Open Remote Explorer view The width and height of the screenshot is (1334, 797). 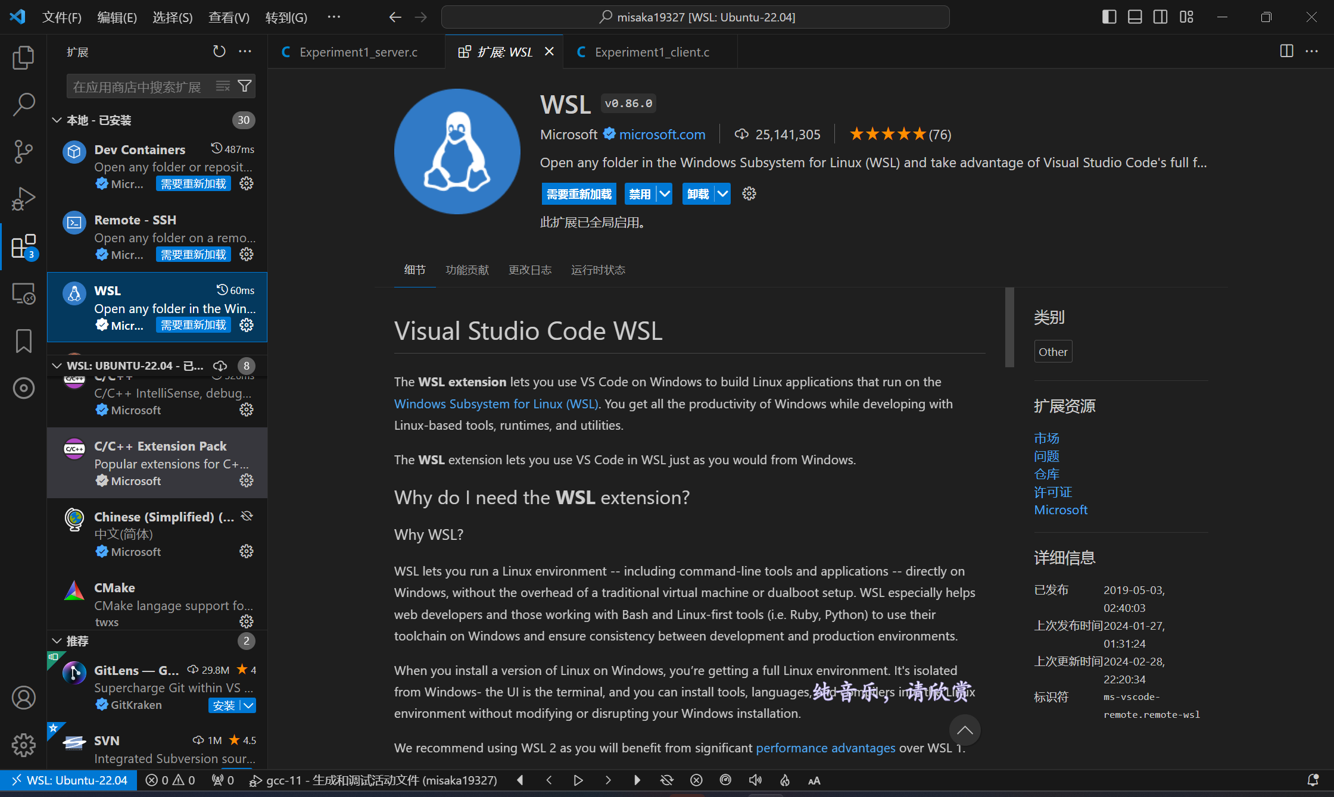tap(23, 293)
